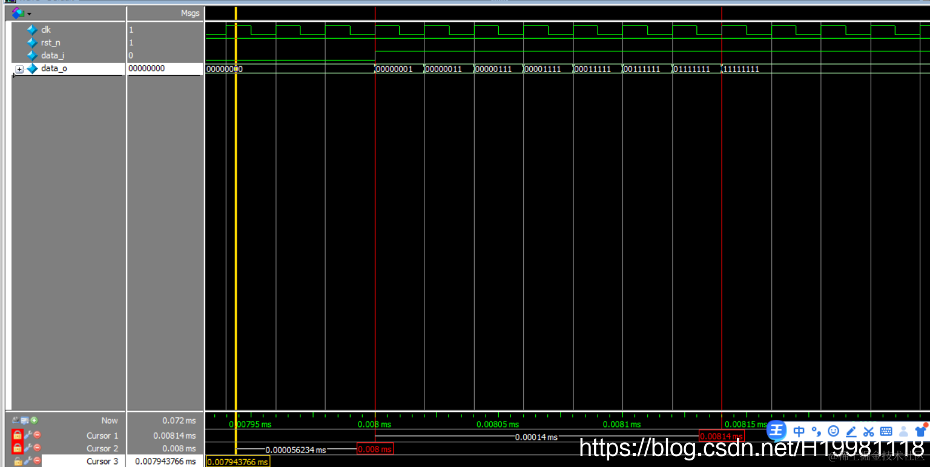Click the 11111111 value on data_o waveform
930x467 pixels.
point(741,69)
